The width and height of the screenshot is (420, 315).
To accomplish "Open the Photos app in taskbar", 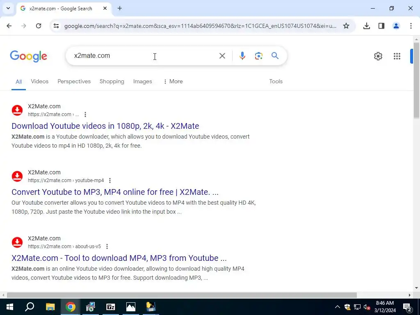I will pos(131,307).
